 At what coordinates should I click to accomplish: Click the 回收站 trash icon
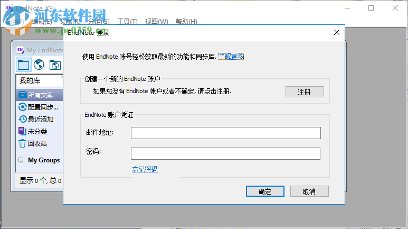click(22, 143)
